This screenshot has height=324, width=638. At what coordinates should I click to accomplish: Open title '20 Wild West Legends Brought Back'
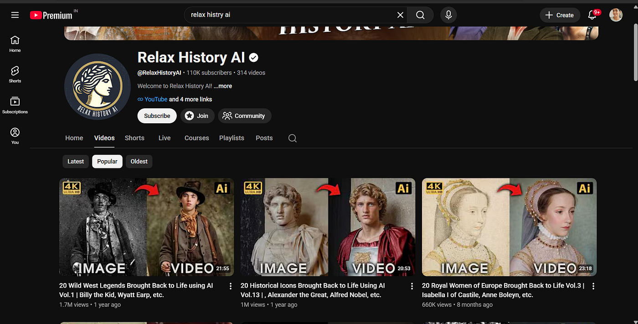(x=136, y=290)
